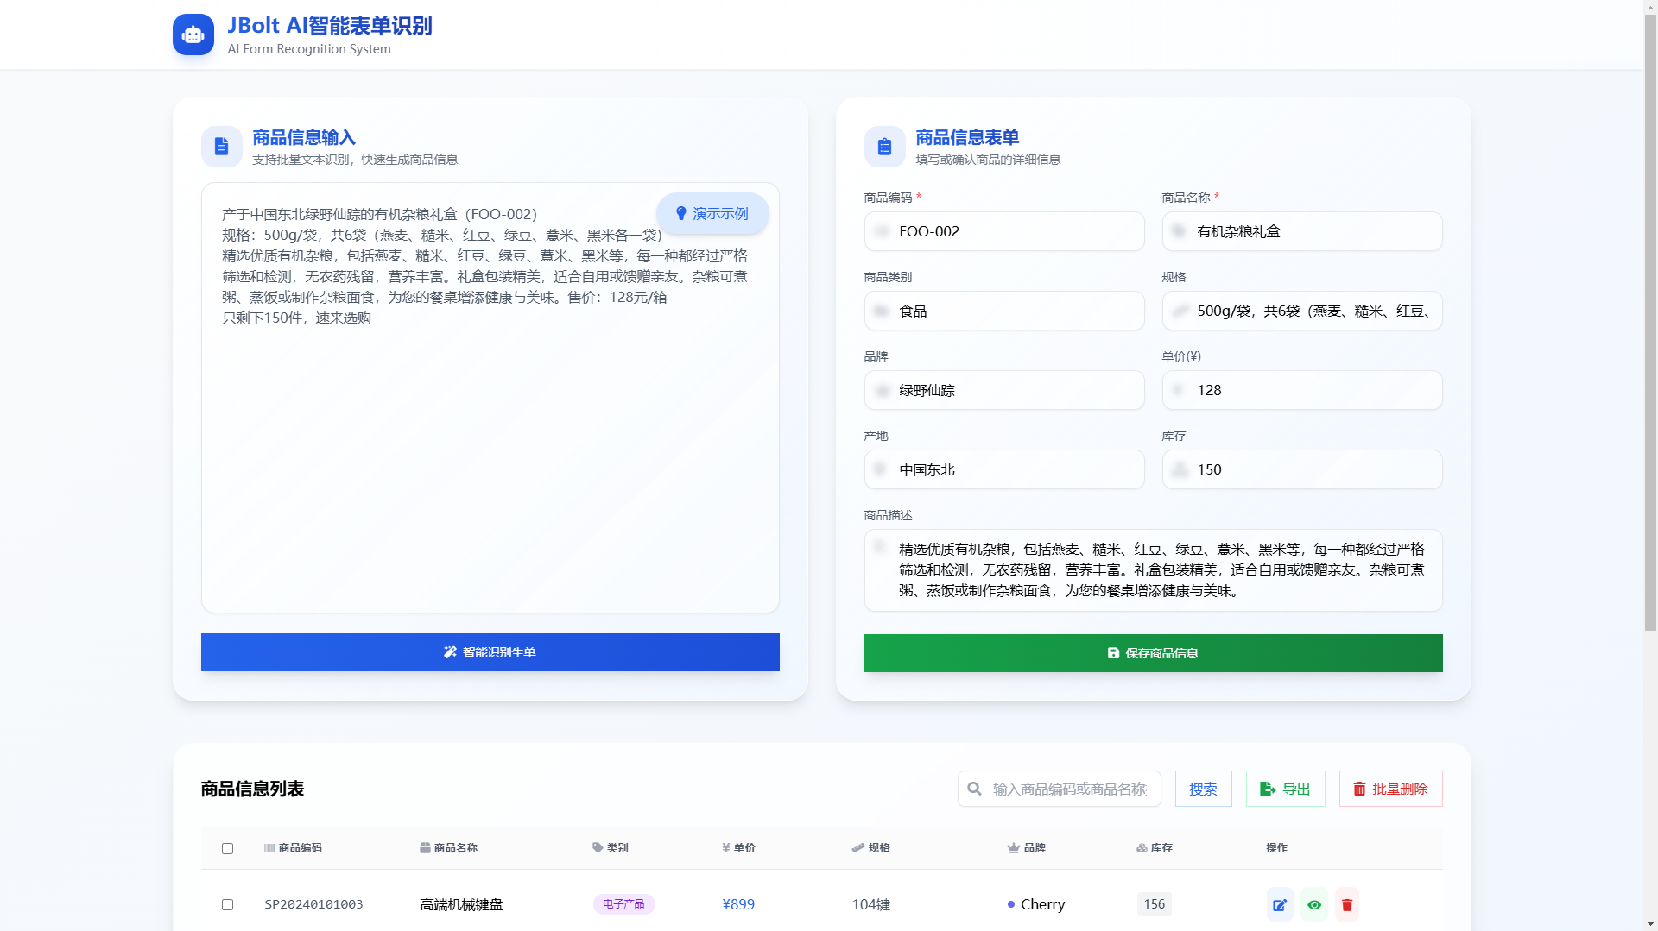Image resolution: width=1658 pixels, height=931 pixels.
Task: Click the tag icon in 类别 header
Action: (x=598, y=848)
